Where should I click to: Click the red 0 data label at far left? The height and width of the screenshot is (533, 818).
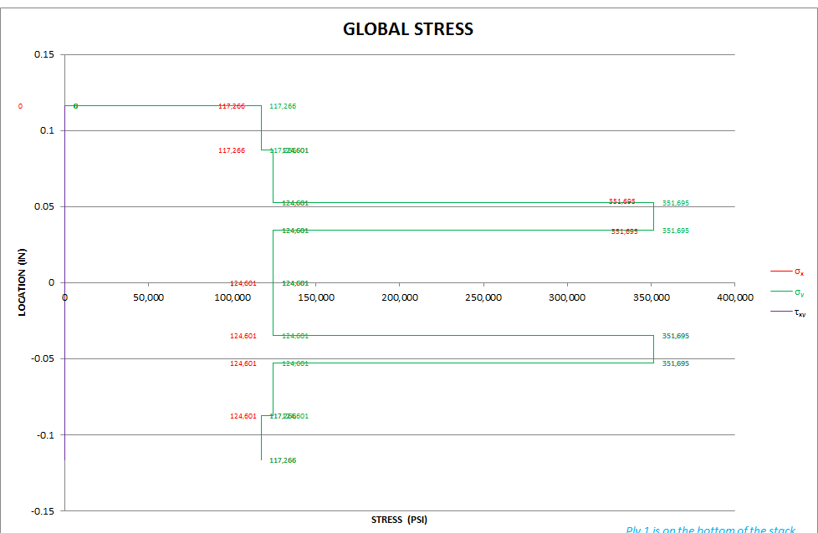pyautogui.click(x=20, y=107)
